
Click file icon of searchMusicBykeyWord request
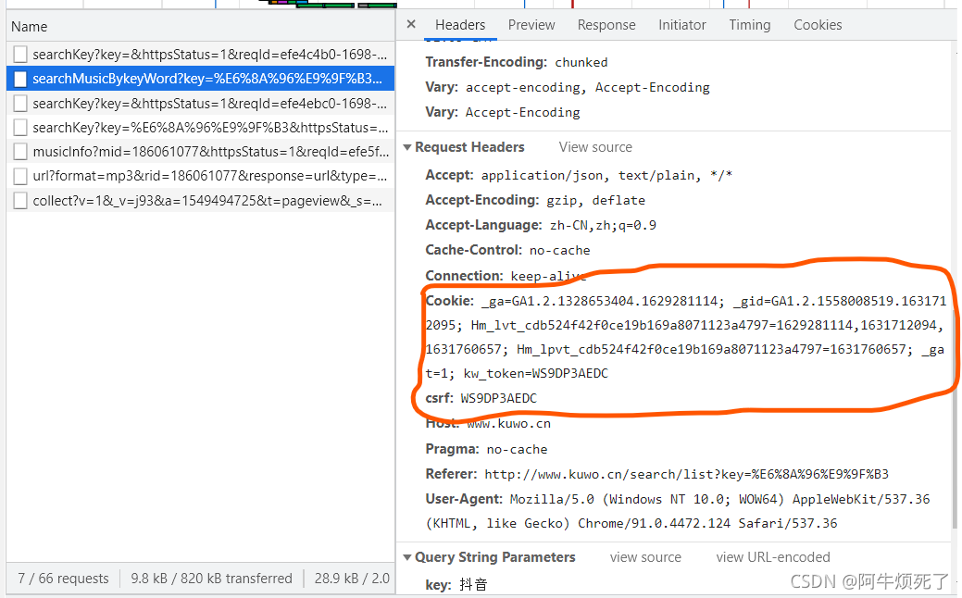[x=20, y=79]
